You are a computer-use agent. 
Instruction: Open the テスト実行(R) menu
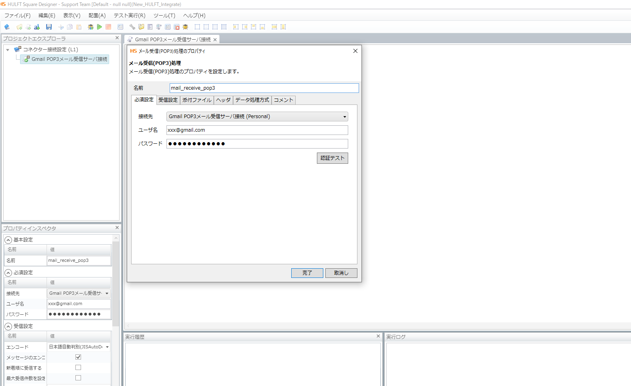(x=129, y=16)
